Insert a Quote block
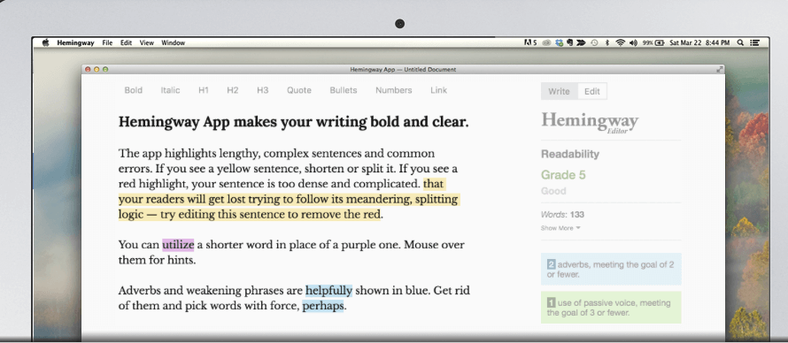 pos(299,90)
